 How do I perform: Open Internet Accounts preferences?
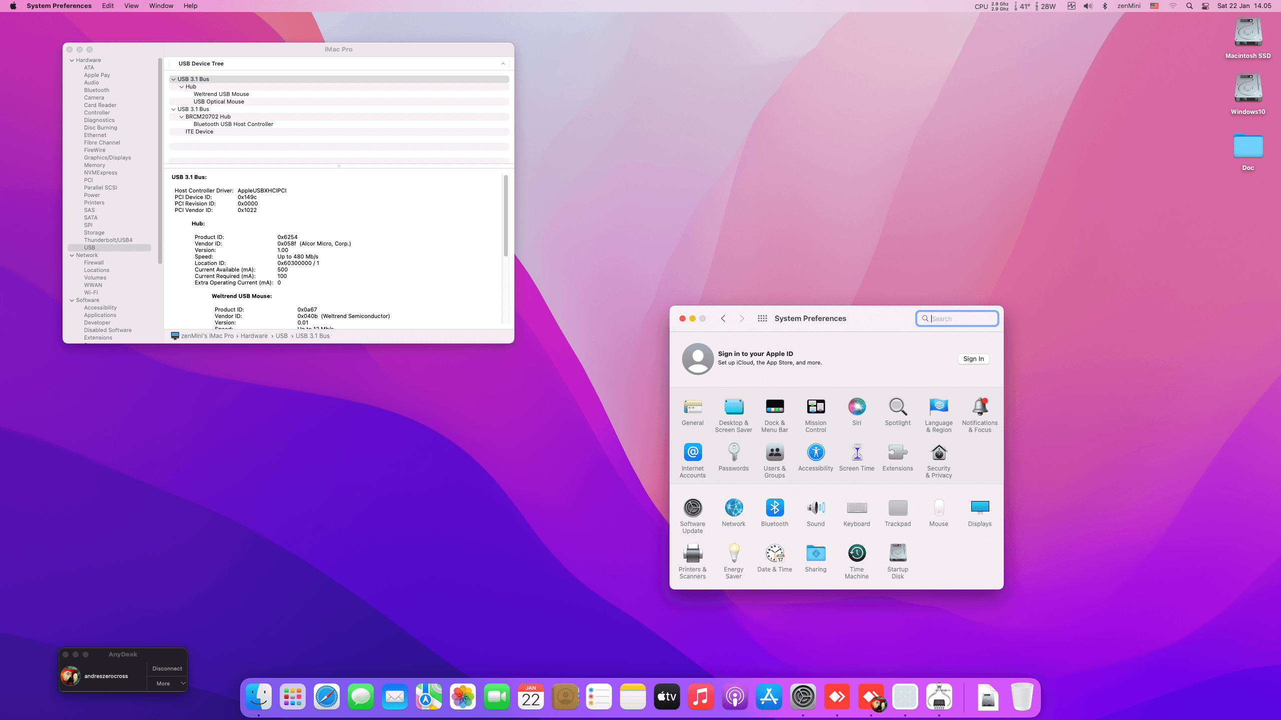(693, 460)
